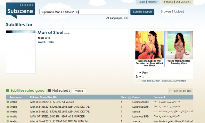Open Man of Steel 2013 HD CAM XviD MP3 MiLLENiUM subtitle

[x=59, y=121]
